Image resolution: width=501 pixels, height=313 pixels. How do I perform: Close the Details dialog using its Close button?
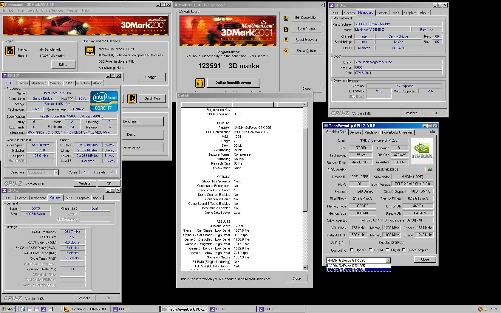click(x=296, y=279)
